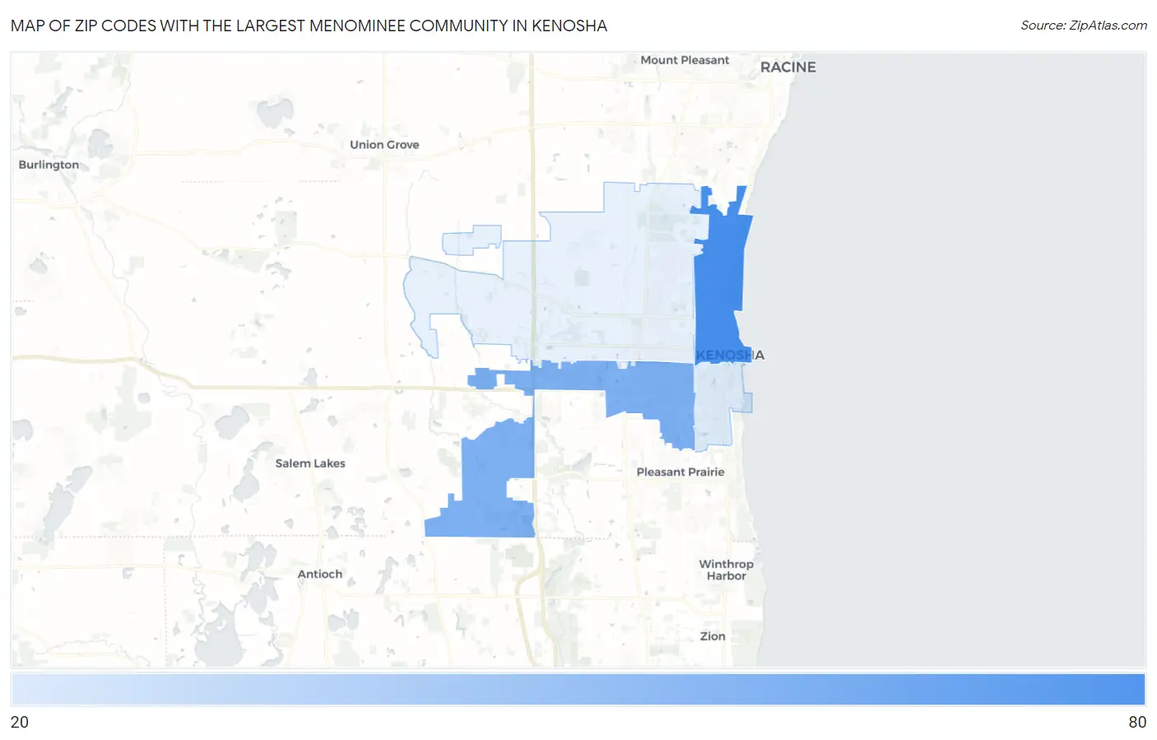1157x740 pixels.
Task: Click the Winthrop Harbor map label
Action: click(726, 570)
